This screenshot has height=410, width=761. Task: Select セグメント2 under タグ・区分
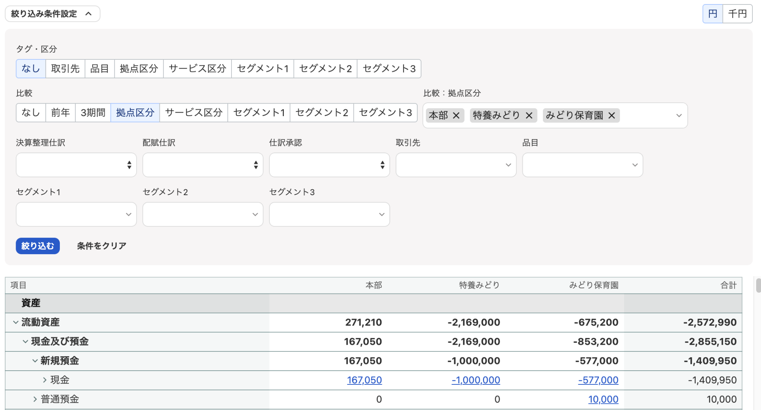tap(326, 69)
